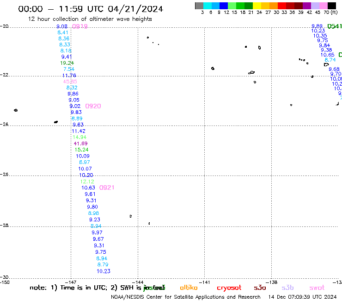The image size is (342, 301).
Task: Click the orange altika satellite label
Action: click(x=189, y=288)
